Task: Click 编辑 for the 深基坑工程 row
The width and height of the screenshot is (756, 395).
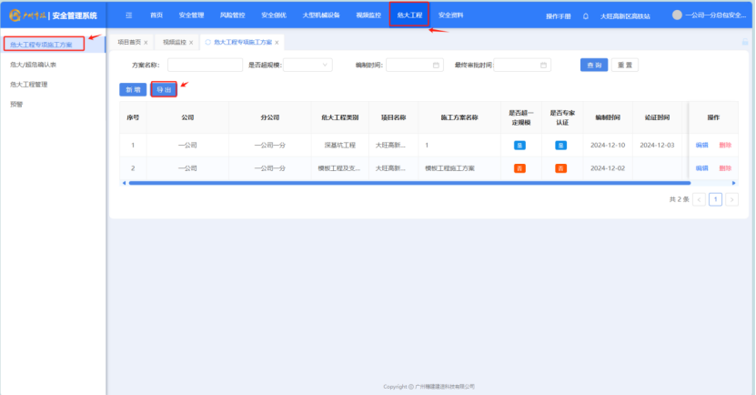Action: coord(701,145)
